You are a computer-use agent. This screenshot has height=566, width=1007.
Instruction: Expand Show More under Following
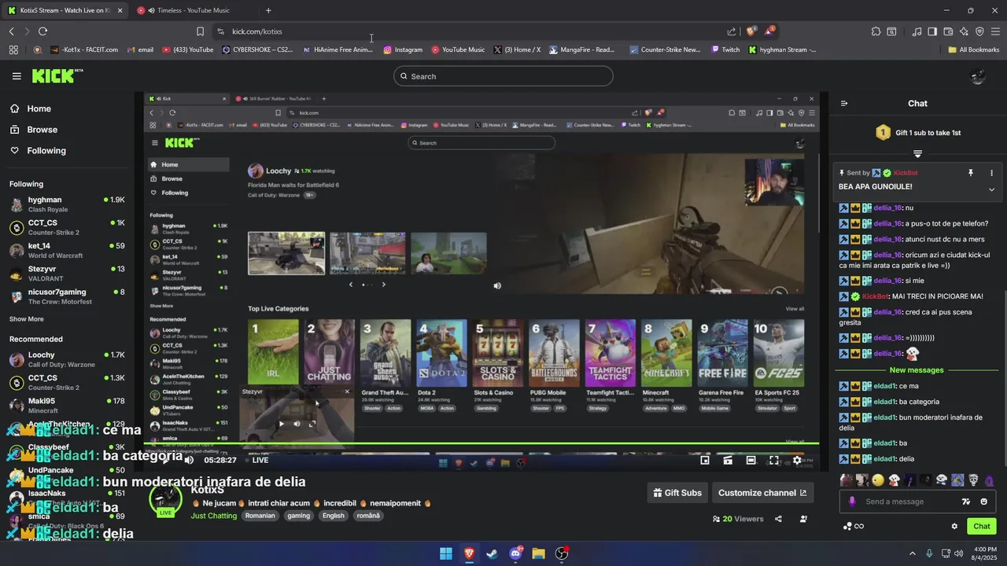click(x=27, y=319)
